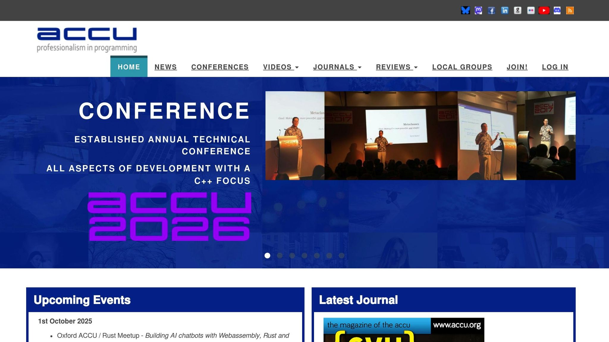Click the orange RSS feed icon
The image size is (609, 342).
(570, 10)
